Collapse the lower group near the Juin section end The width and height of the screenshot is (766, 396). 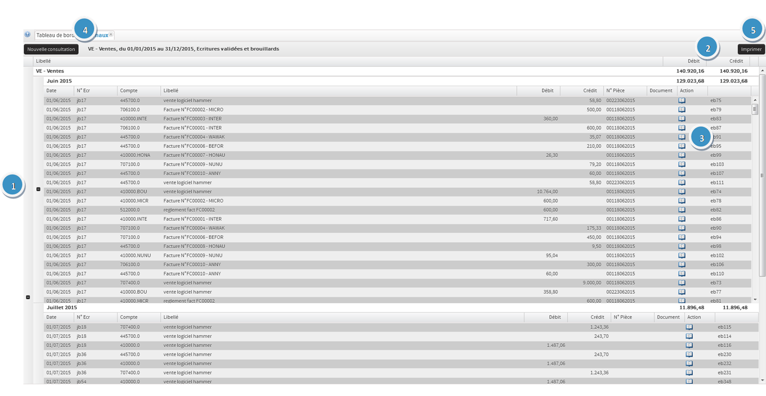point(27,296)
